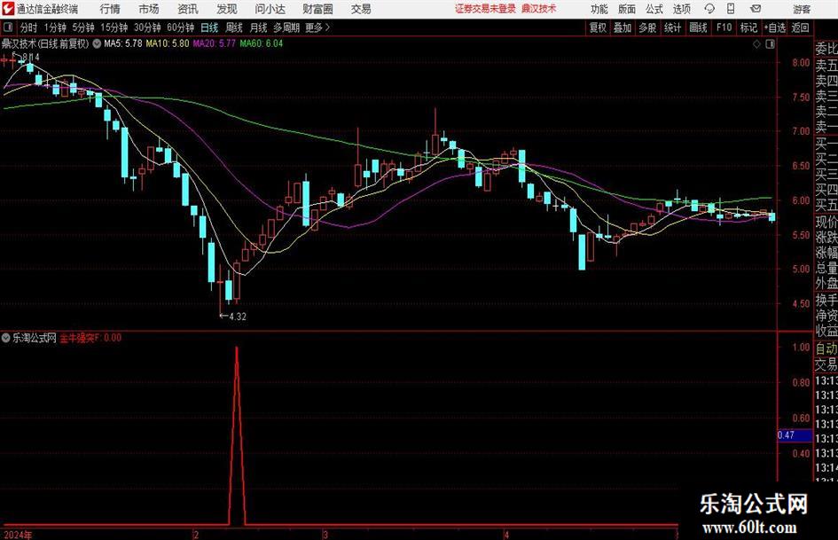Click the MA60: 6.04 indicator label
Image resolution: width=838 pixels, height=540 pixels.
[262, 43]
